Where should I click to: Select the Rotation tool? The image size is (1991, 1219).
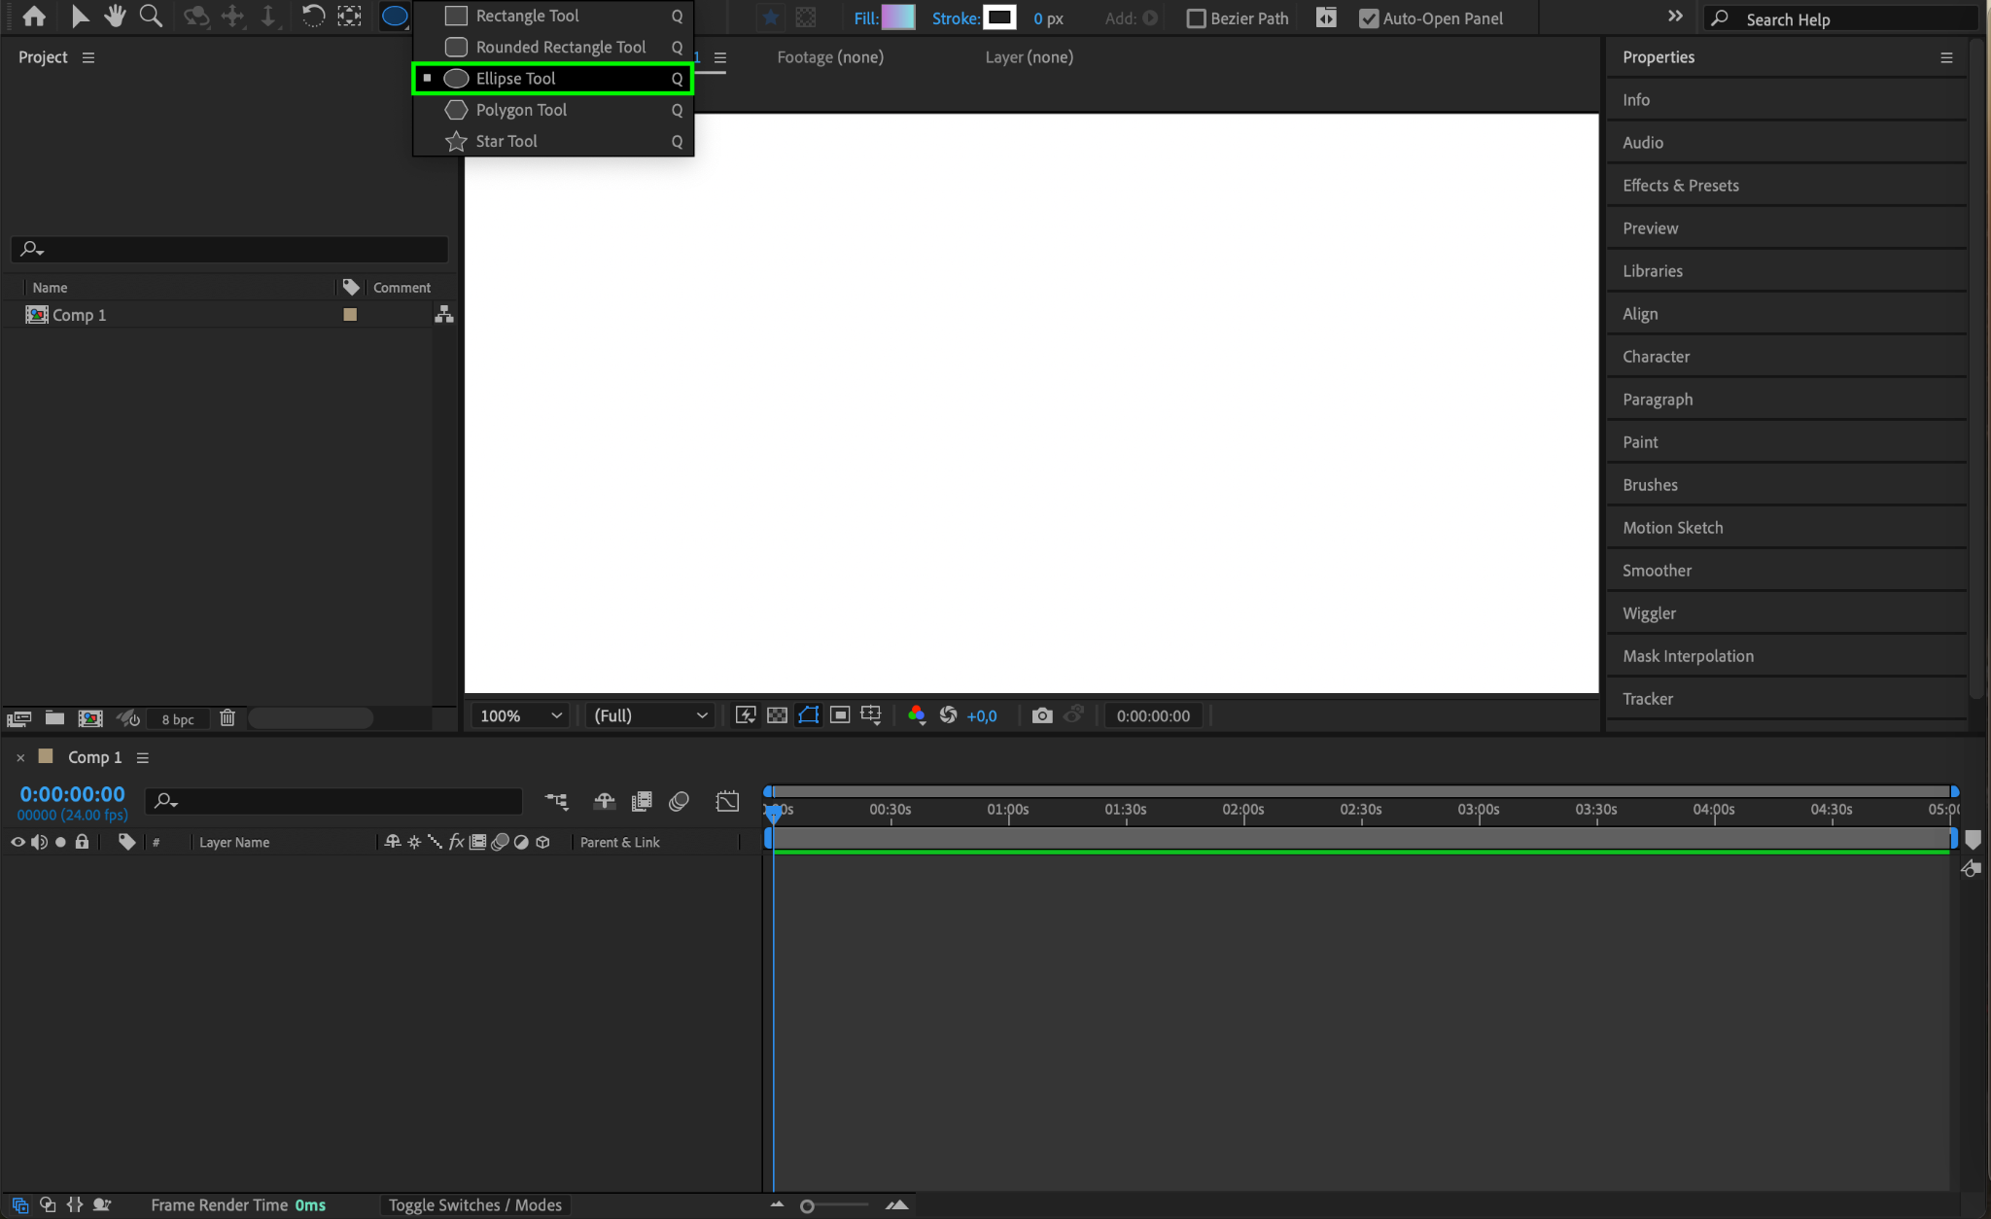tap(313, 16)
